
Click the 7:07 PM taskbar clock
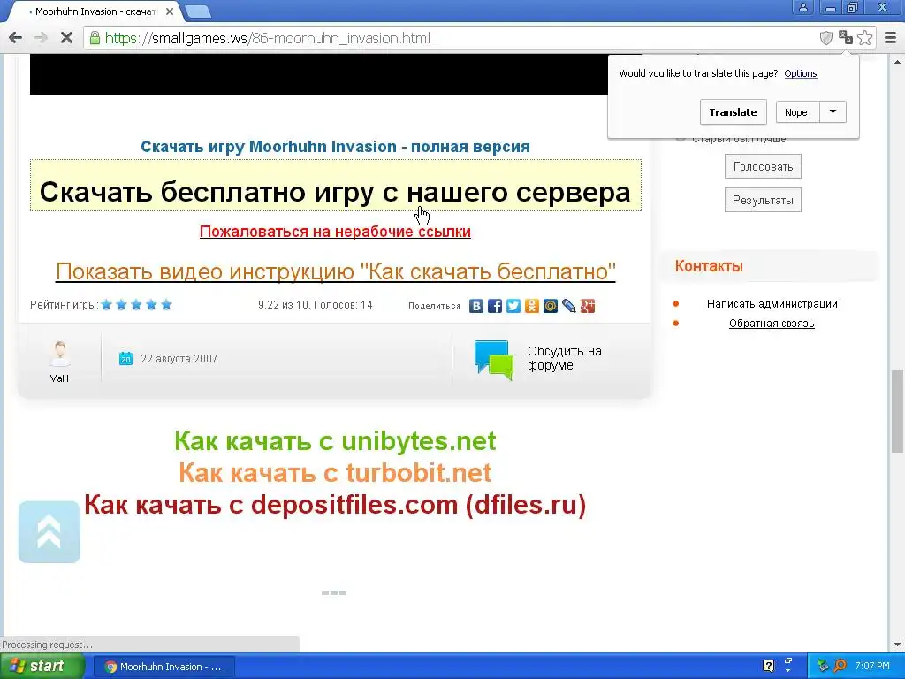click(x=872, y=666)
